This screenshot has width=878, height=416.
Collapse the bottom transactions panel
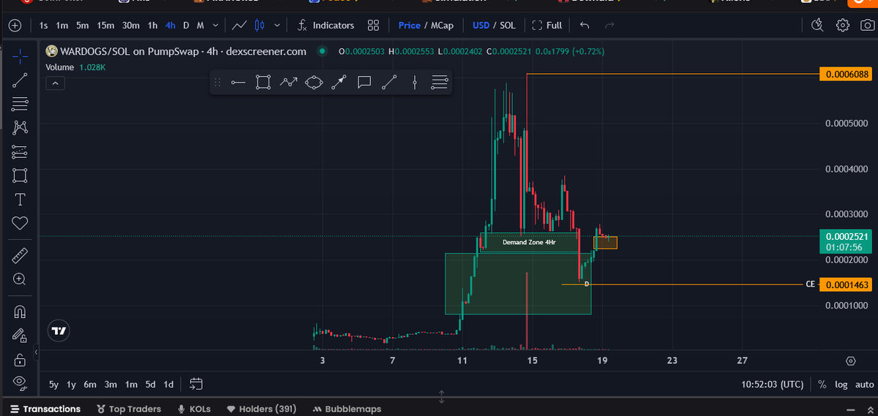coord(850,409)
